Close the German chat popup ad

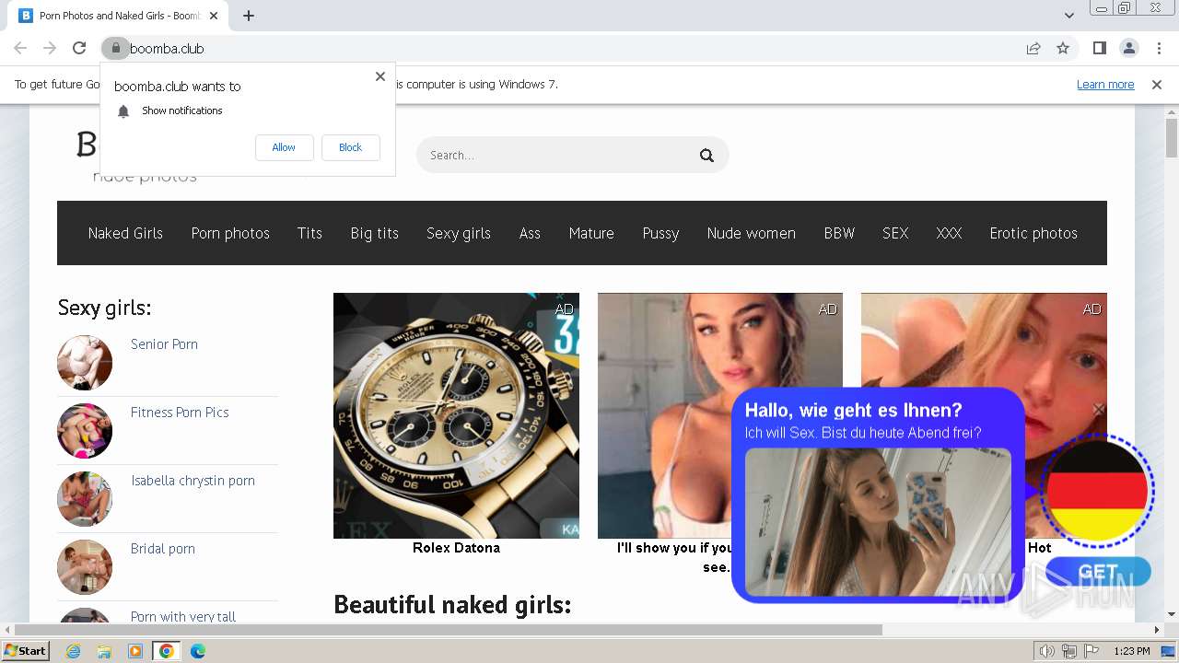pyautogui.click(x=1098, y=409)
